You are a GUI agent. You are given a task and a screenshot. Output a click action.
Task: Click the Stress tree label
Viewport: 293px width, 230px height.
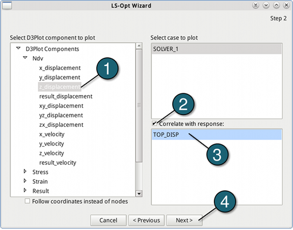40,172
